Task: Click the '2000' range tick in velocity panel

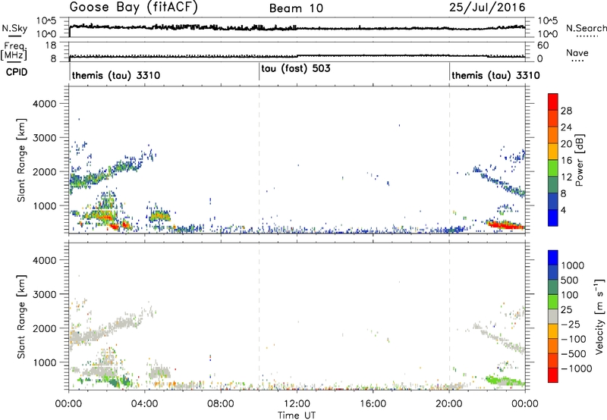Action: (x=45, y=328)
